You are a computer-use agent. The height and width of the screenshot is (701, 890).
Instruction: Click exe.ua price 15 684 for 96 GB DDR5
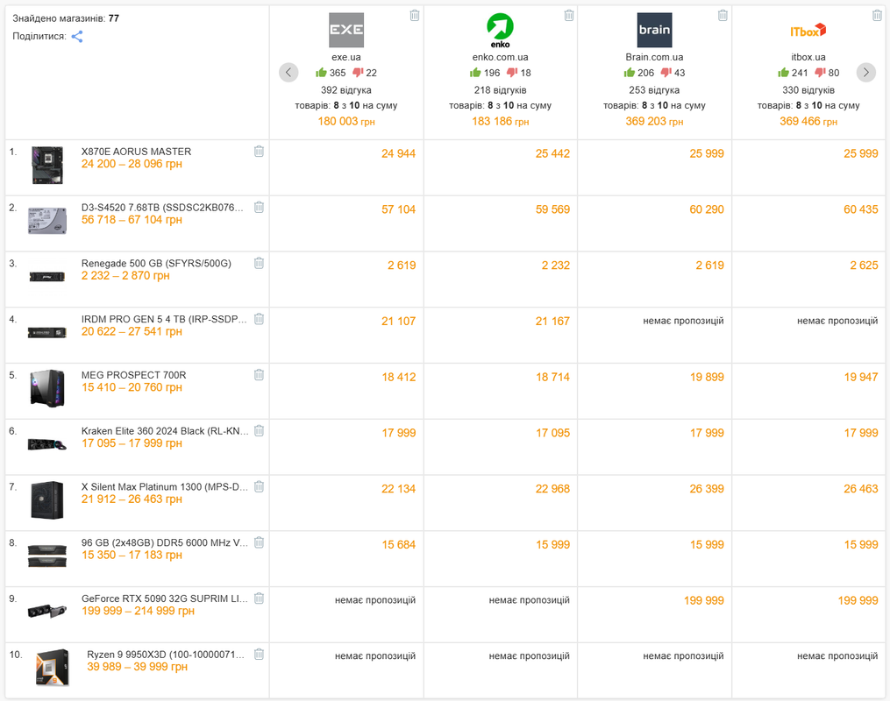click(x=398, y=545)
